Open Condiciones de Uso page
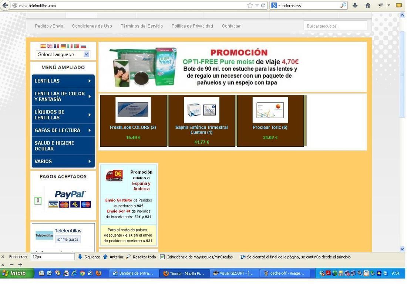Image resolution: width=407 pixels, height=305 pixels. (x=92, y=26)
